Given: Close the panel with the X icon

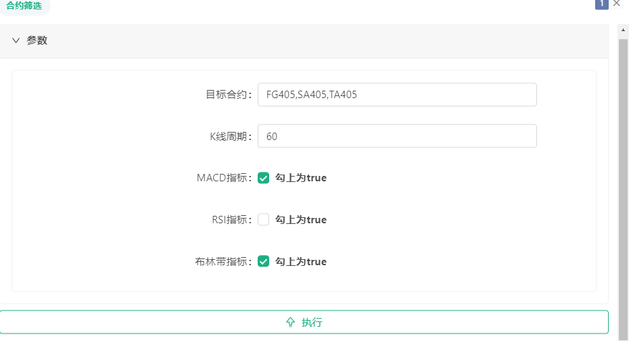Looking at the screenshot, I should [617, 3].
